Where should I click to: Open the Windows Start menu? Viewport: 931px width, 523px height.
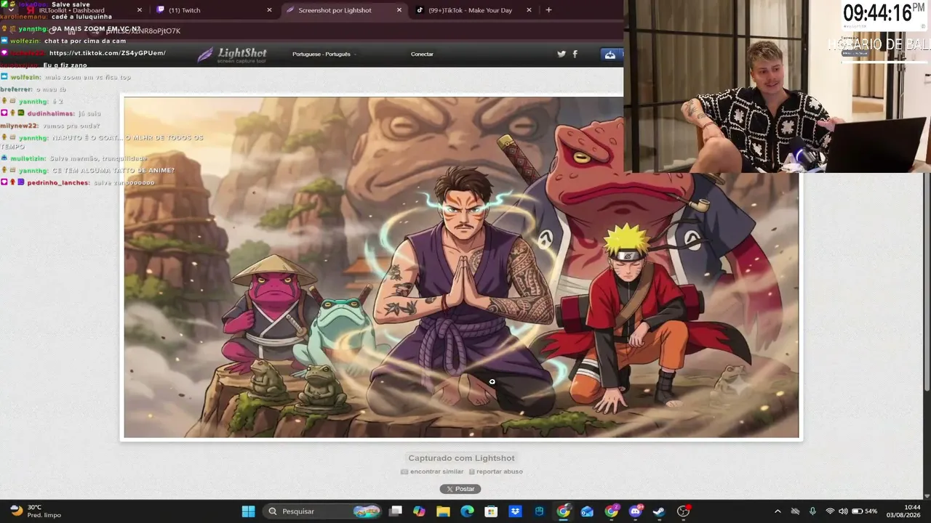point(248,511)
